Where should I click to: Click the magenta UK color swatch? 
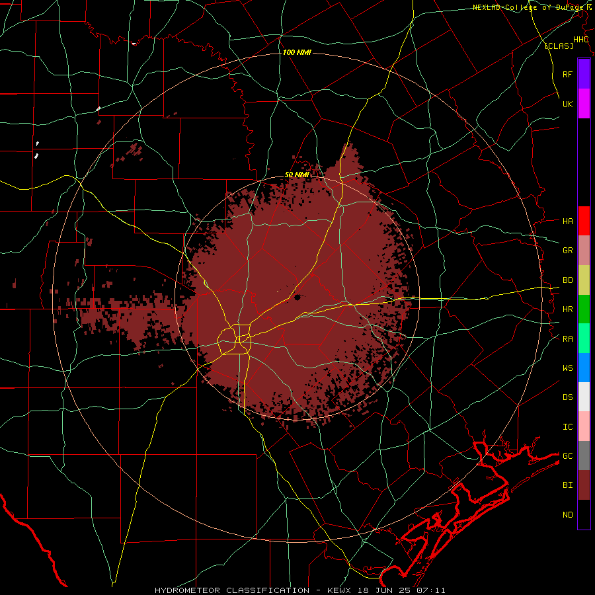point(584,104)
